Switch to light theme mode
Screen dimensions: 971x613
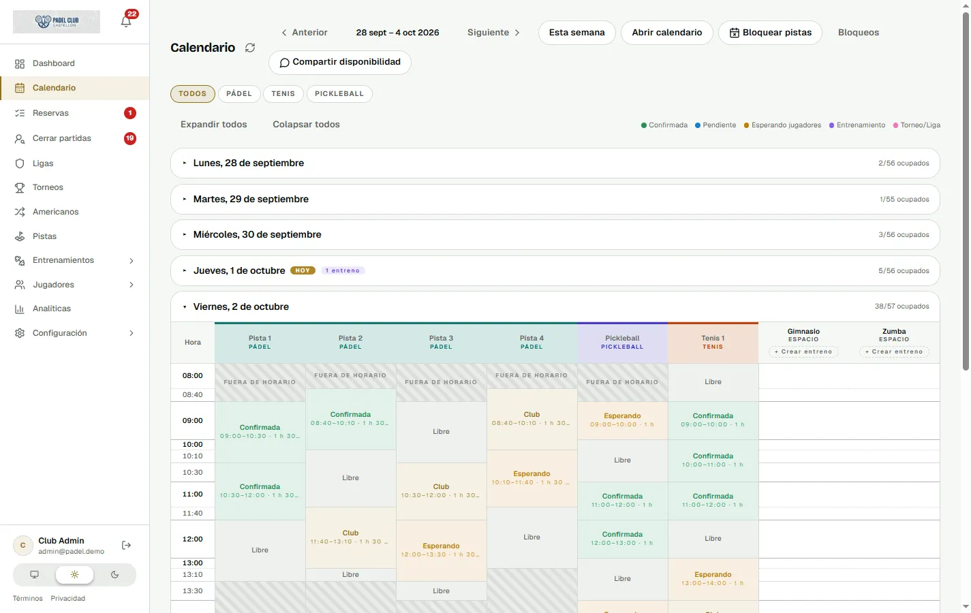point(74,575)
